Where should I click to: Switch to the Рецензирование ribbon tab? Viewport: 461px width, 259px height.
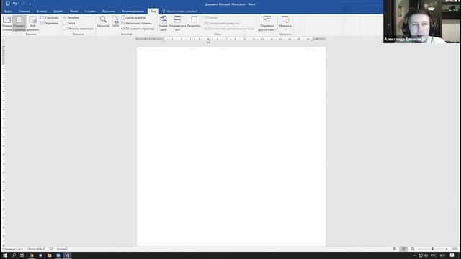coord(133,12)
